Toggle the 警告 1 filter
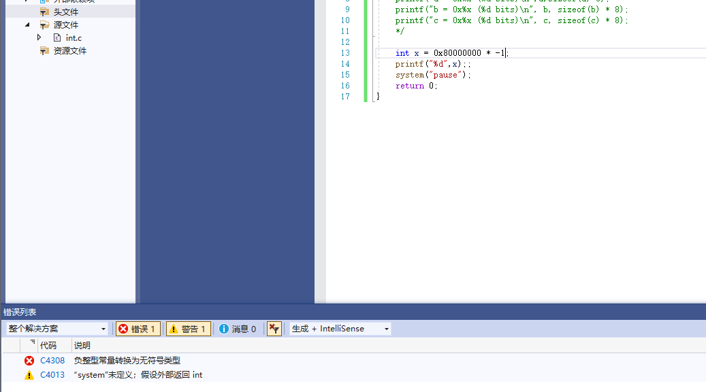The height and width of the screenshot is (392, 706). point(188,328)
